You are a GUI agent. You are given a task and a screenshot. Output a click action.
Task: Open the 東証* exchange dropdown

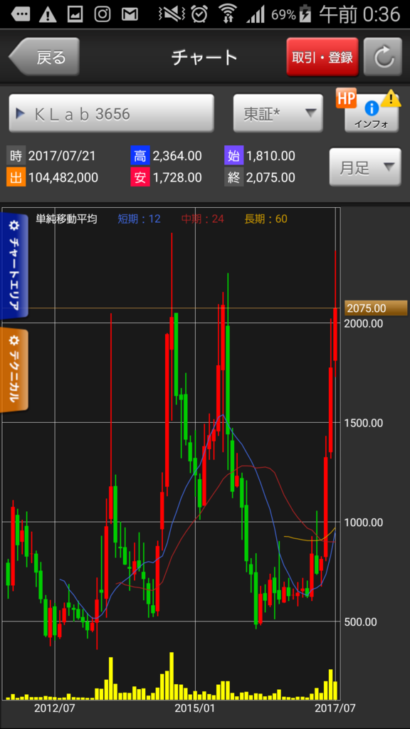pos(278,113)
